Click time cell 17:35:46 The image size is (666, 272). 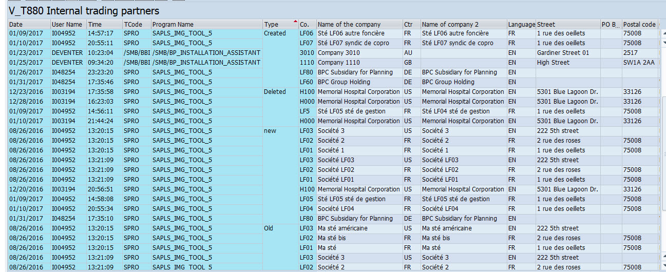pyautogui.click(x=104, y=82)
